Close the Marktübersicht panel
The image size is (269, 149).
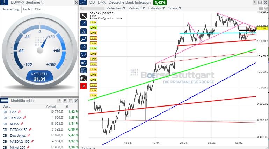coord(76,101)
